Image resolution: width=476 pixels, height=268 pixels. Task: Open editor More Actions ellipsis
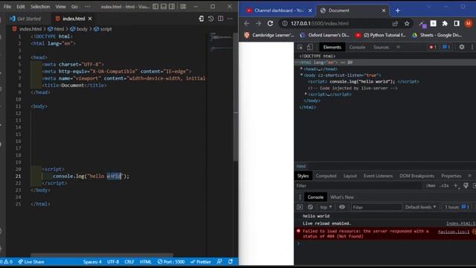point(230,19)
